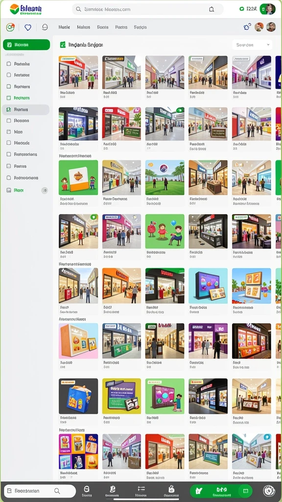Image resolution: width=282 pixels, height=502 pixels.
Task: Open the golf course thumbnail with palm trees
Action: pos(164,177)
